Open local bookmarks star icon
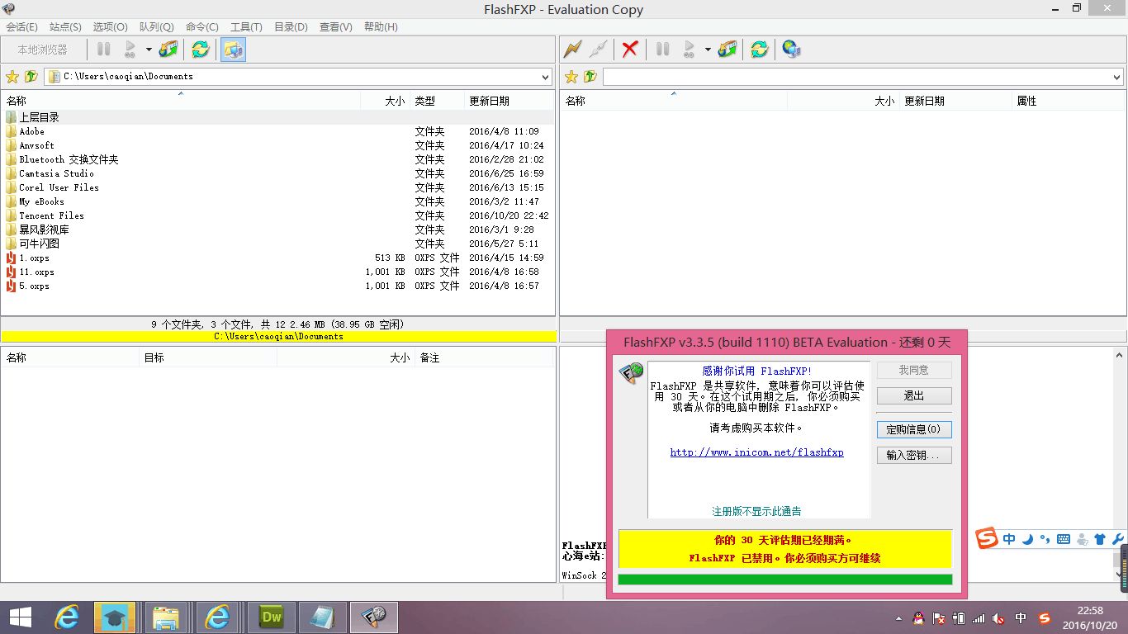Image resolution: width=1128 pixels, height=634 pixels. tap(12, 77)
